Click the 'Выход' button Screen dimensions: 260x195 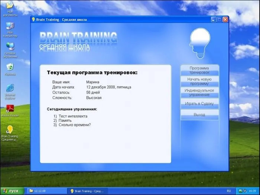(x=199, y=115)
